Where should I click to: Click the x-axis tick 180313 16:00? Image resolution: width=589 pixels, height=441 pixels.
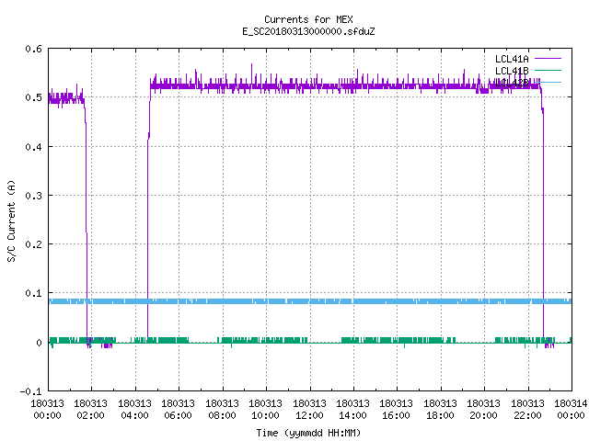pos(397,409)
